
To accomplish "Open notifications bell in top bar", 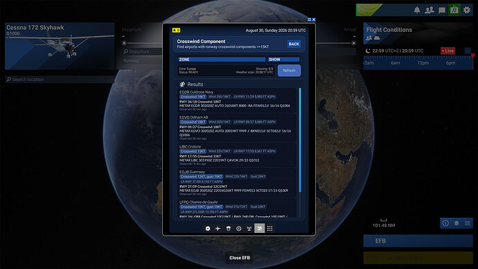I will pyautogui.click(x=417, y=10).
